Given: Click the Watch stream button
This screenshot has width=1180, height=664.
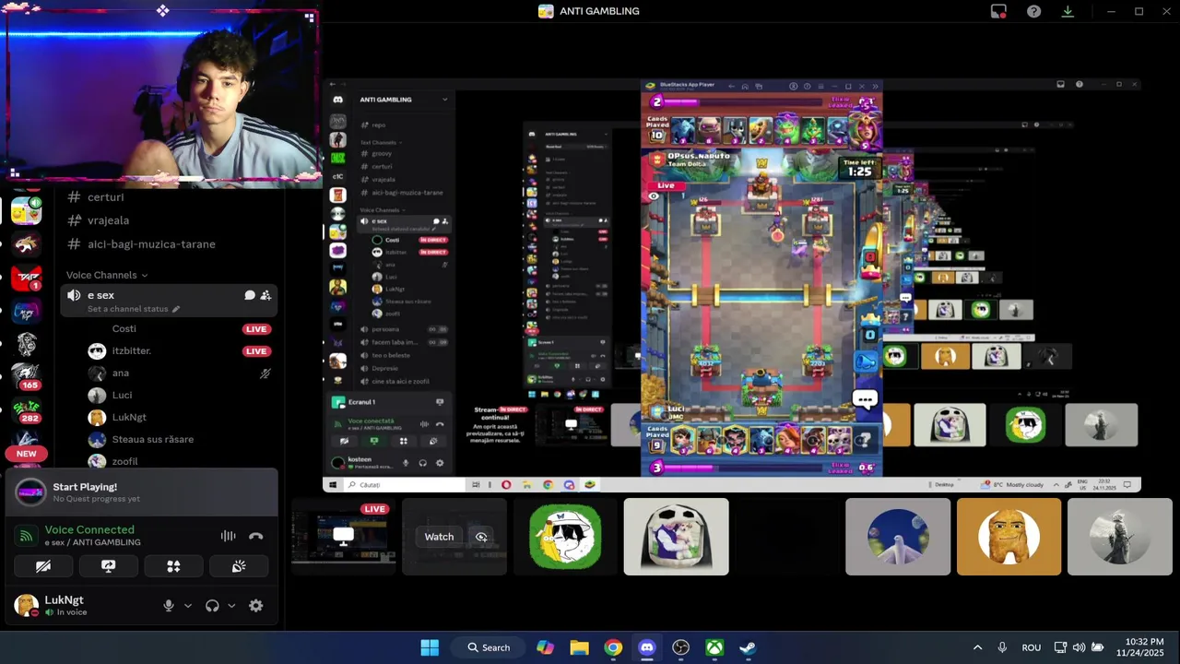Looking at the screenshot, I should (439, 537).
